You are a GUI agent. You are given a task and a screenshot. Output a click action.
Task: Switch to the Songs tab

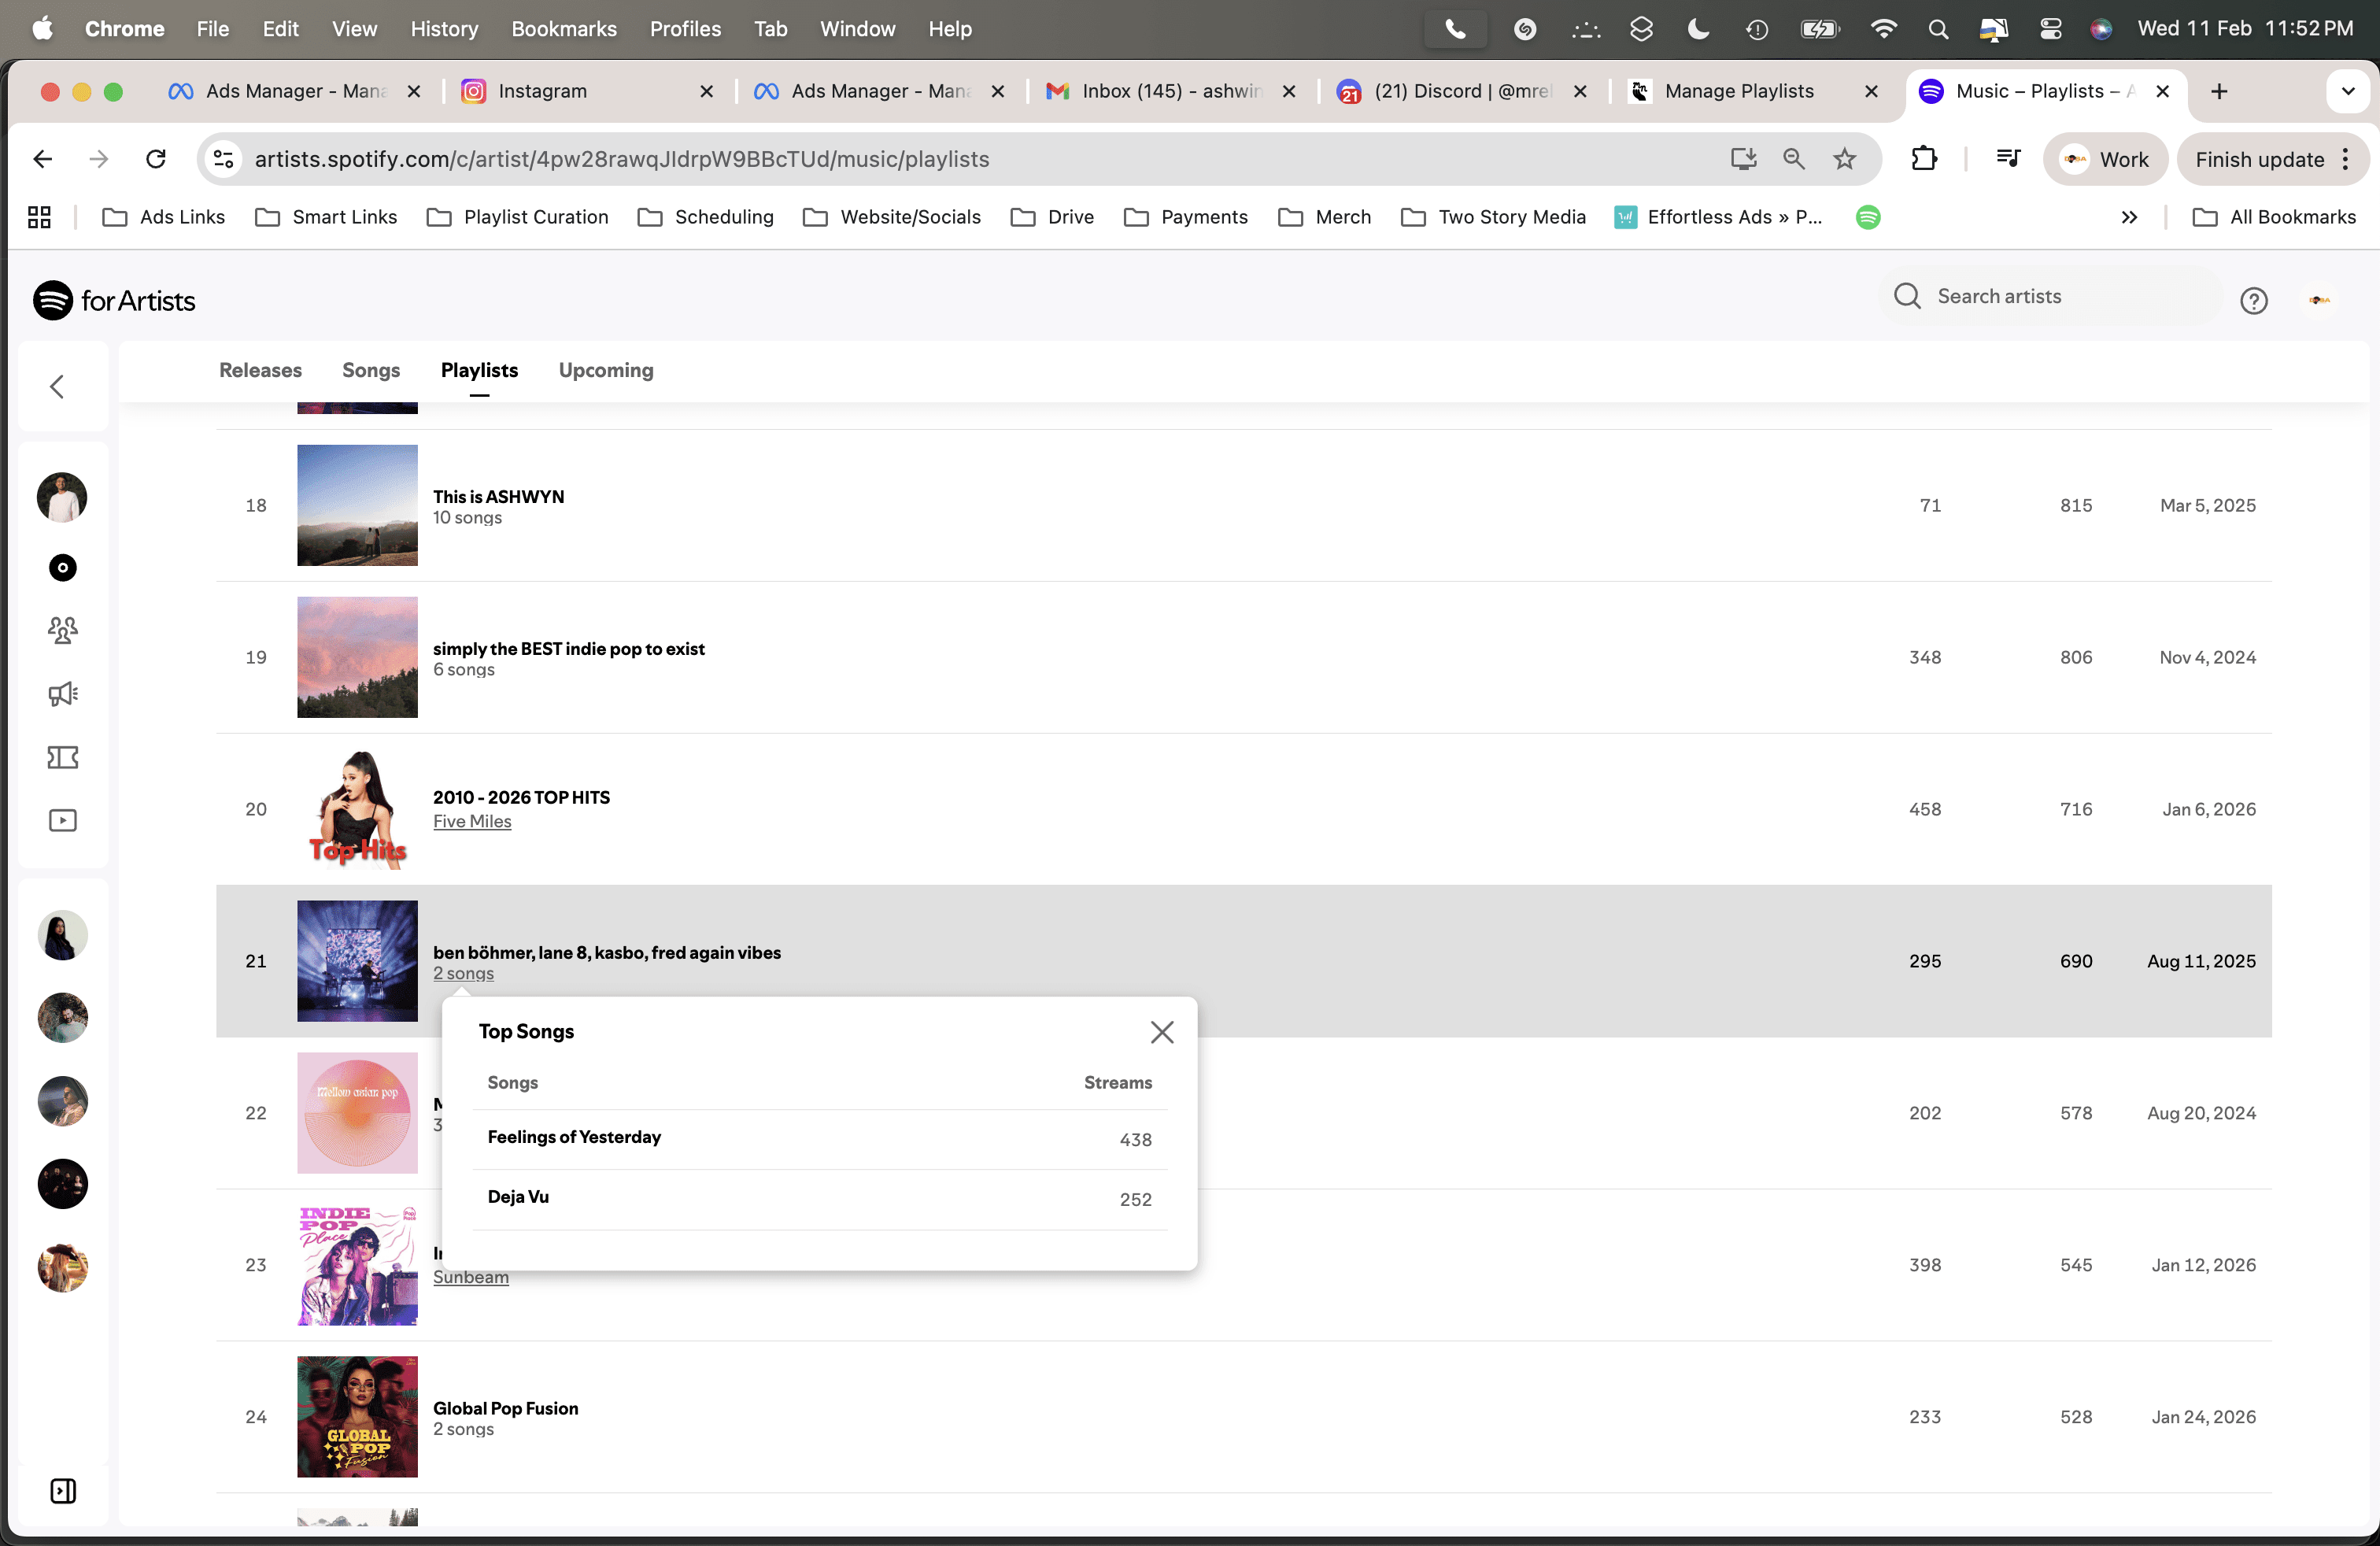371,370
